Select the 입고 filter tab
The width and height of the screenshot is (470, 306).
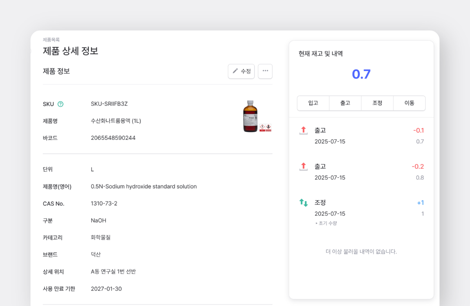coord(313,103)
